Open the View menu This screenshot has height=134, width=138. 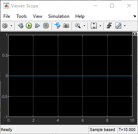(37, 16)
